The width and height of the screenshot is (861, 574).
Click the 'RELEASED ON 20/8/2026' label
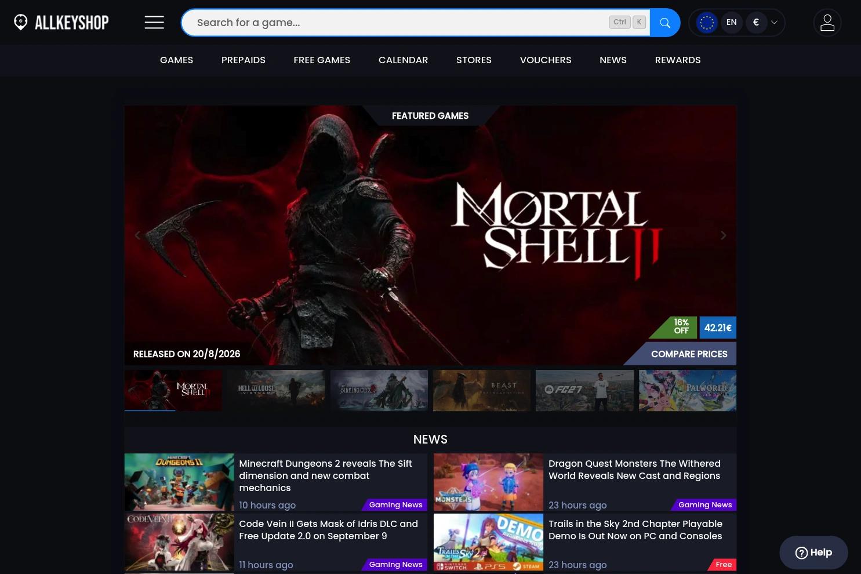point(187,354)
